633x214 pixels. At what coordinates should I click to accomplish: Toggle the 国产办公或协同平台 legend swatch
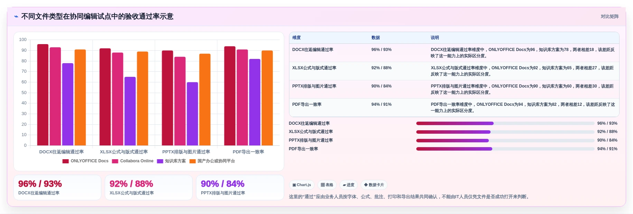click(193, 161)
